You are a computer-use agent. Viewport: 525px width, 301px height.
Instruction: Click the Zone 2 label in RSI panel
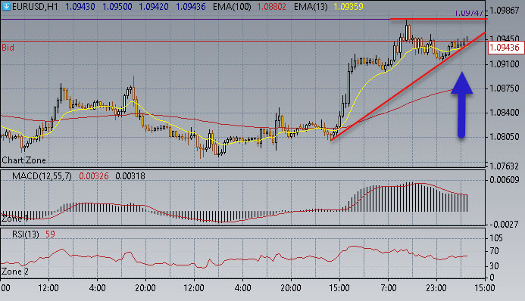(15, 272)
